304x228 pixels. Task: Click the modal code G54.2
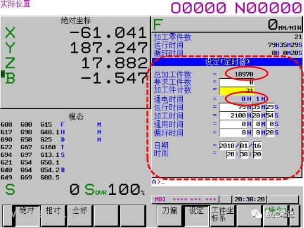coord(50,170)
